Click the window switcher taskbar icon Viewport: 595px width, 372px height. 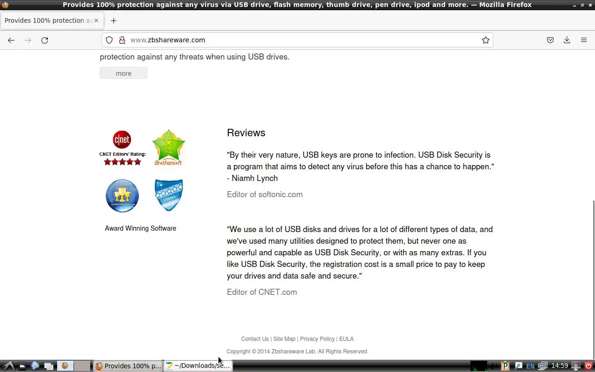coord(48,366)
